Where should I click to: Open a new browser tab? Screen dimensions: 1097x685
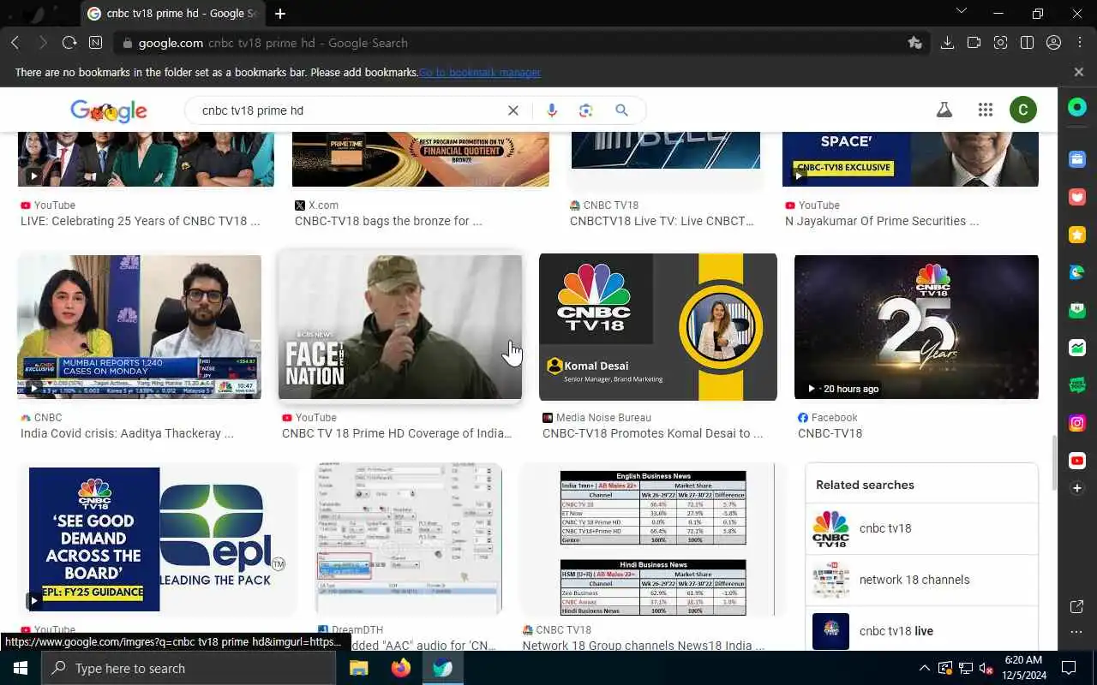coord(280,14)
